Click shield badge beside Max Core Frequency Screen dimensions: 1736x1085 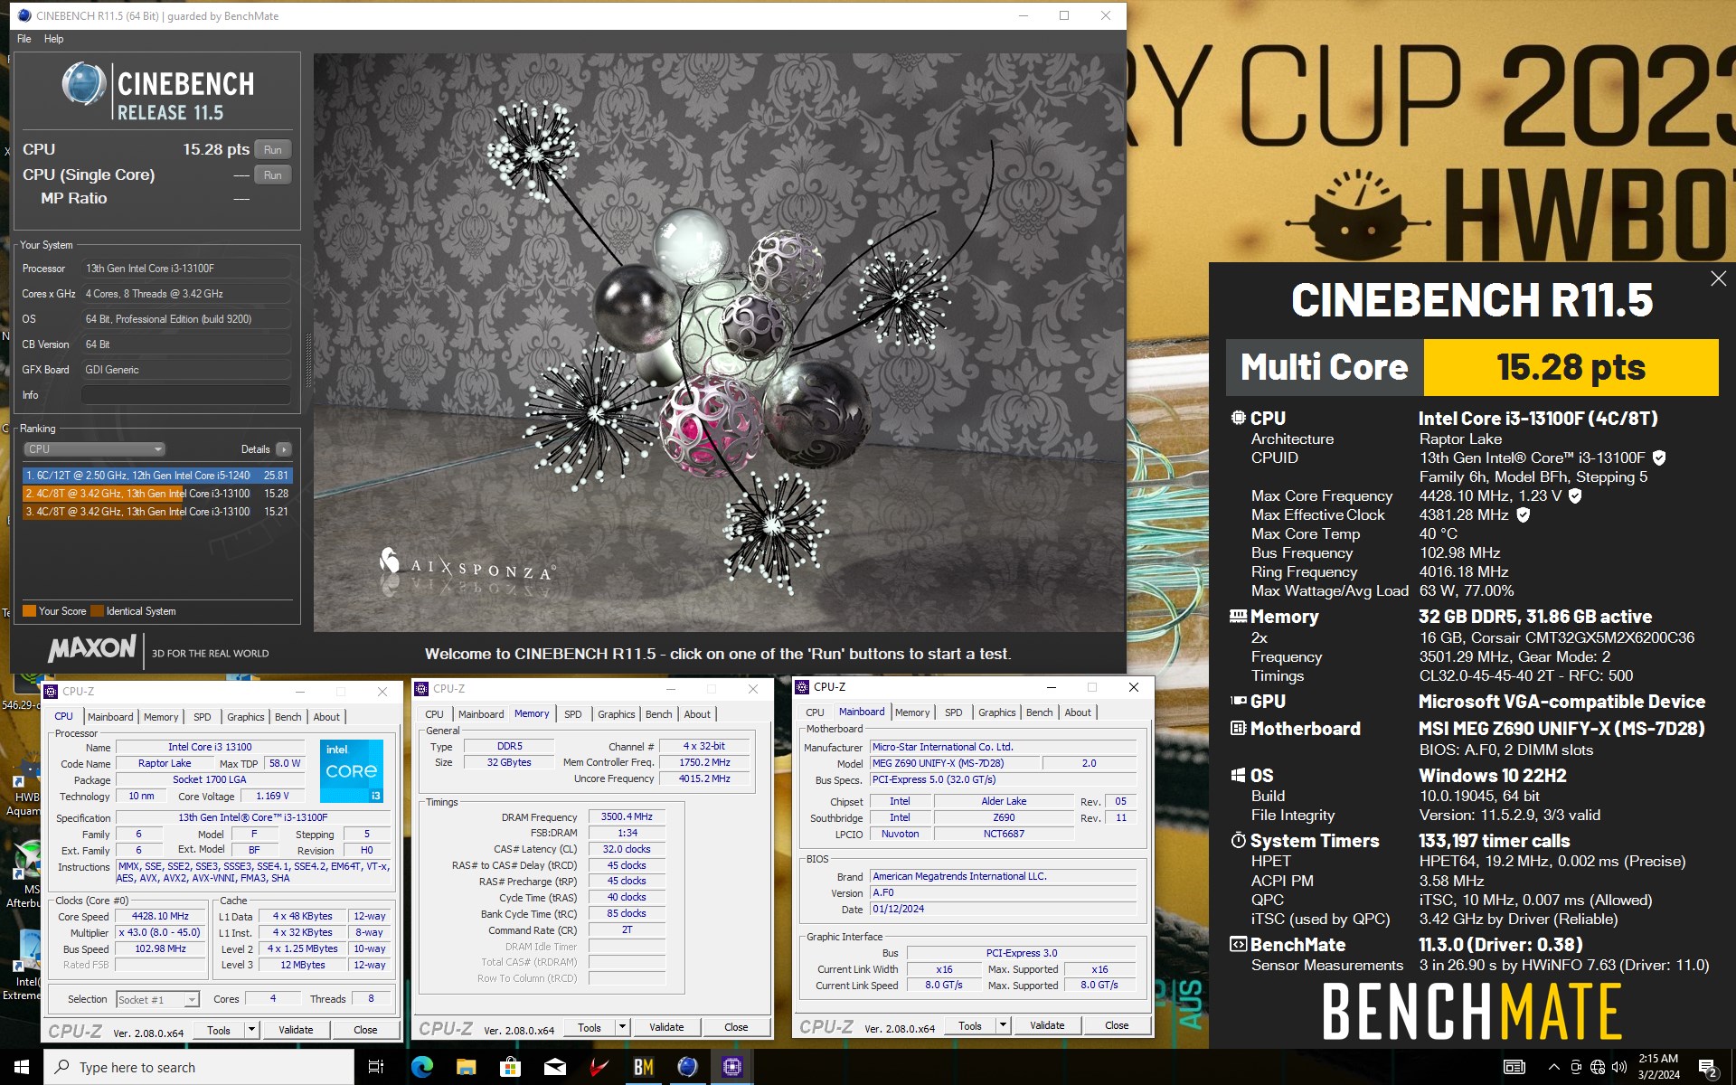(1575, 496)
